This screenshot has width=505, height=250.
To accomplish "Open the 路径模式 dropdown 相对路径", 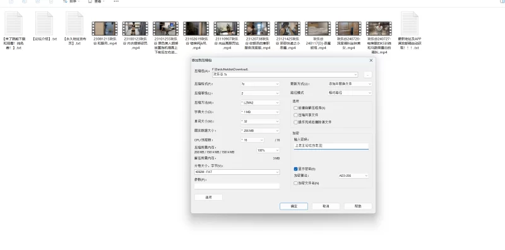I will pos(350,93).
